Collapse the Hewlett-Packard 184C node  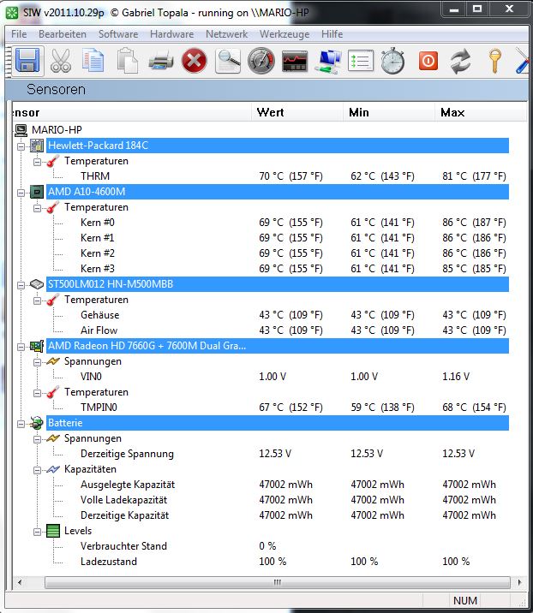(21, 146)
